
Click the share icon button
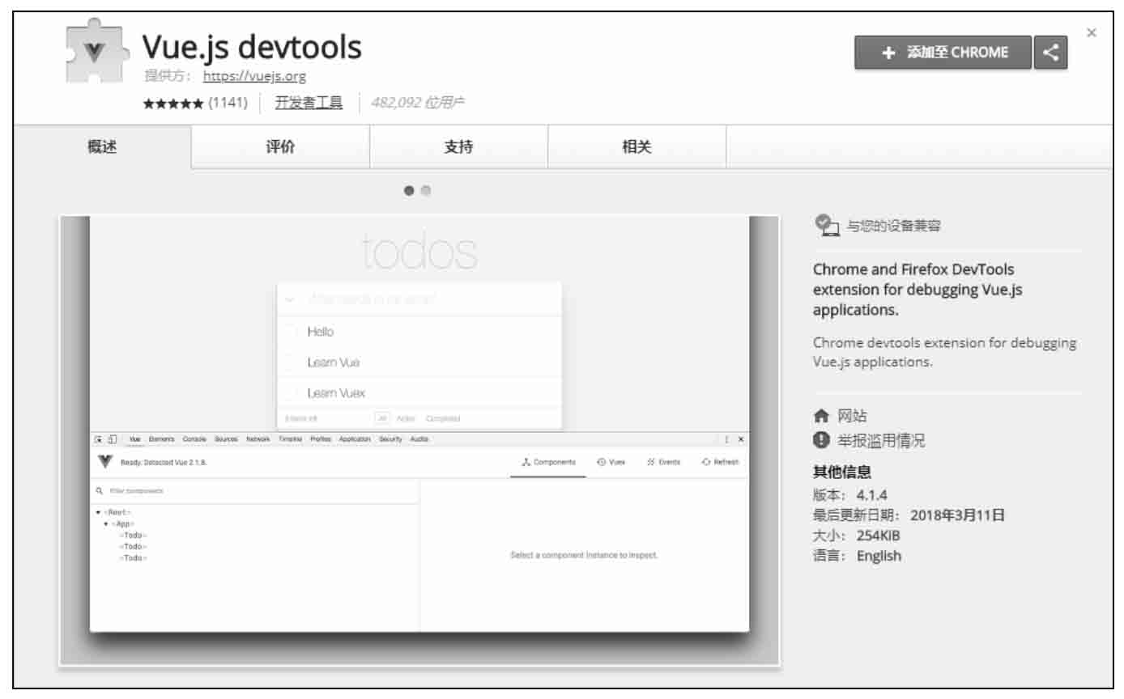point(1050,53)
